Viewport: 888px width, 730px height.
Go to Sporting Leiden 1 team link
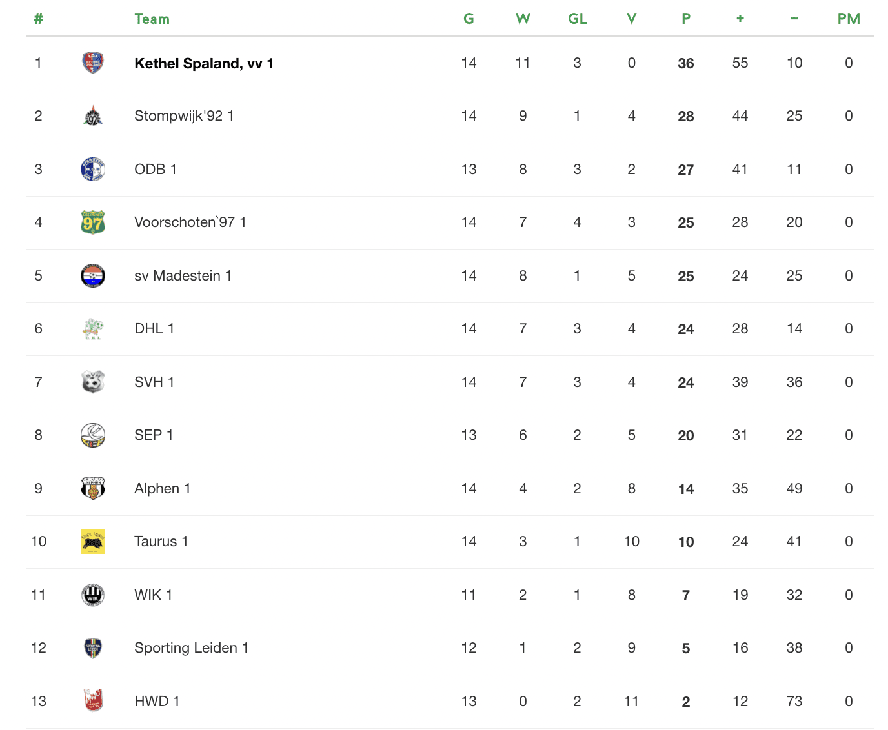(192, 648)
